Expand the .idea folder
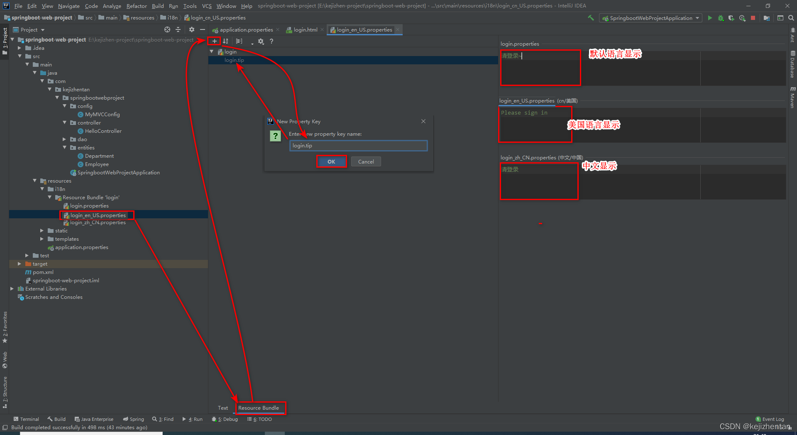 [20, 48]
